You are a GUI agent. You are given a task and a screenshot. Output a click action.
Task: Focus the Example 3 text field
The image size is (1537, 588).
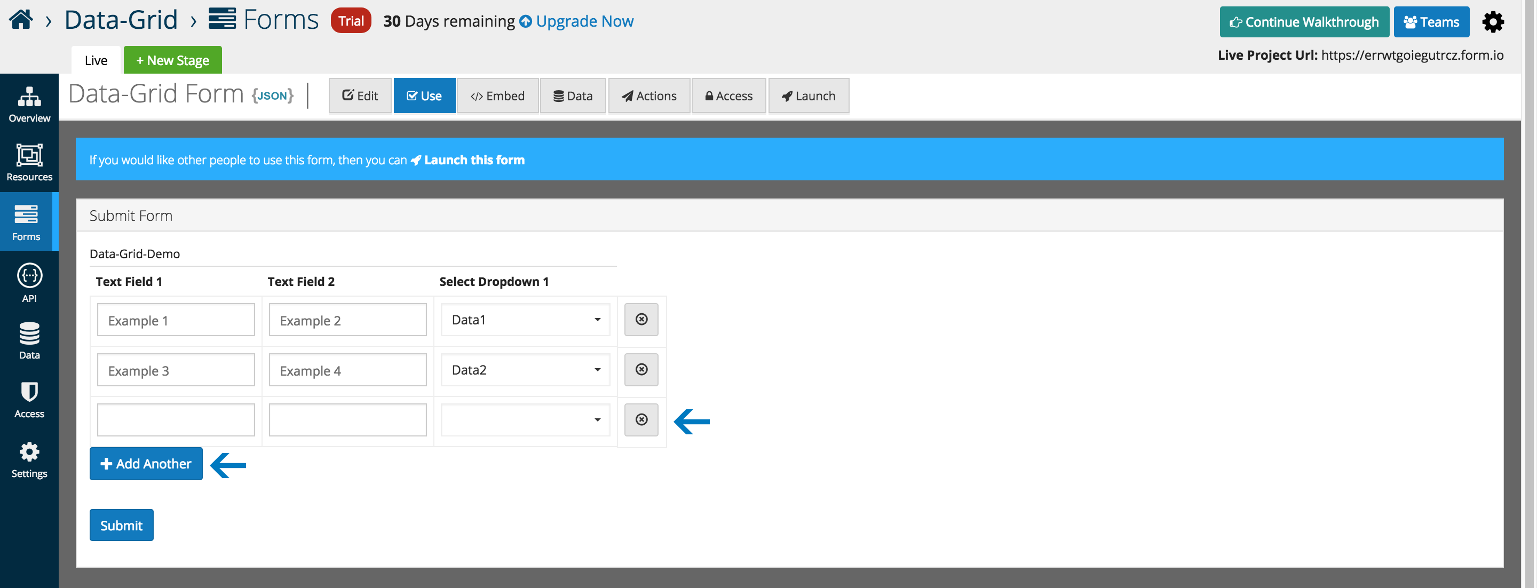pos(176,370)
